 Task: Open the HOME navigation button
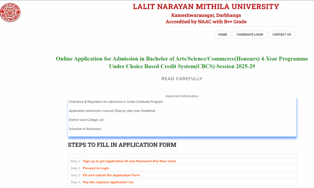pos(222,34)
